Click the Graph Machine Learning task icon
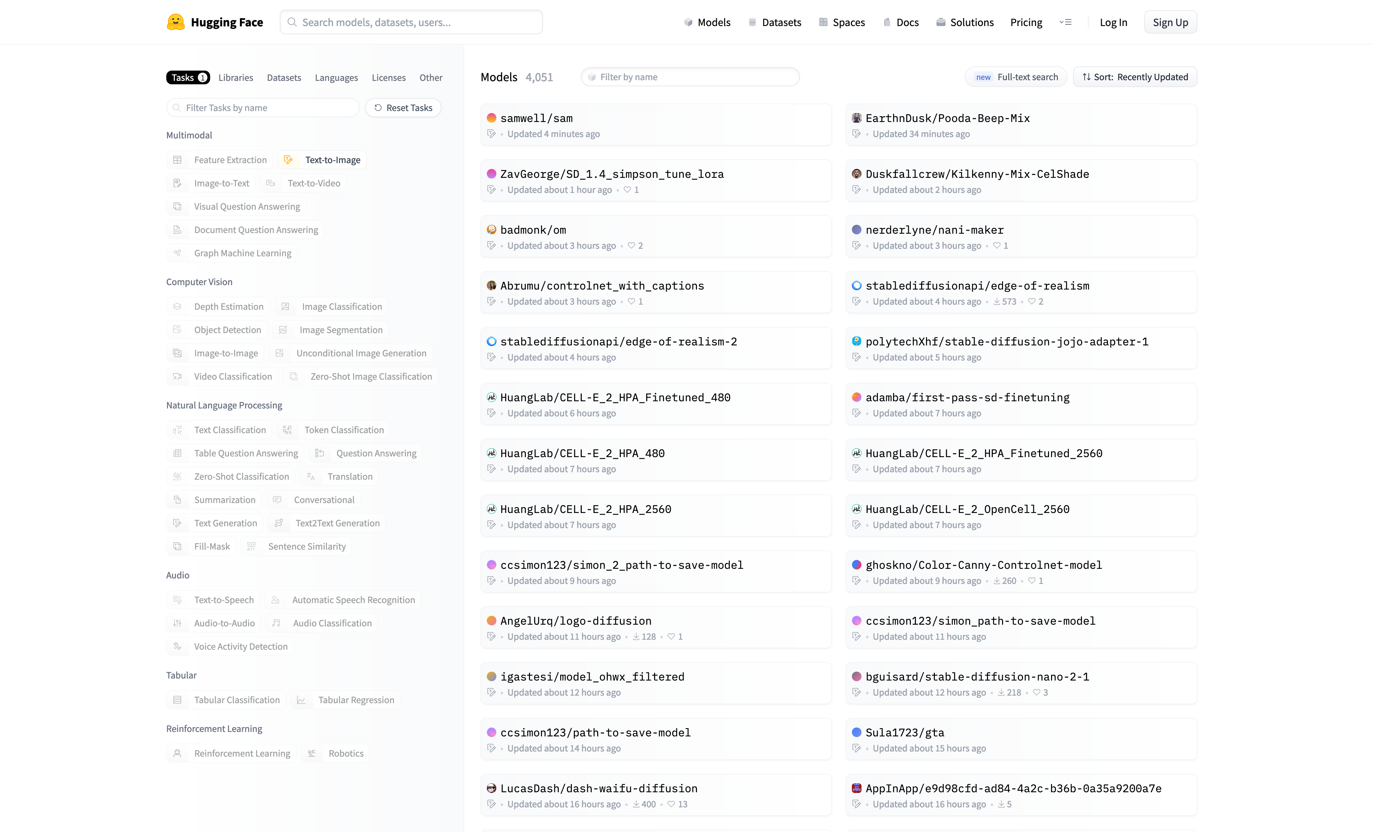Image resolution: width=1374 pixels, height=832 pixels. pyautogui.click(x=177, y=253)
